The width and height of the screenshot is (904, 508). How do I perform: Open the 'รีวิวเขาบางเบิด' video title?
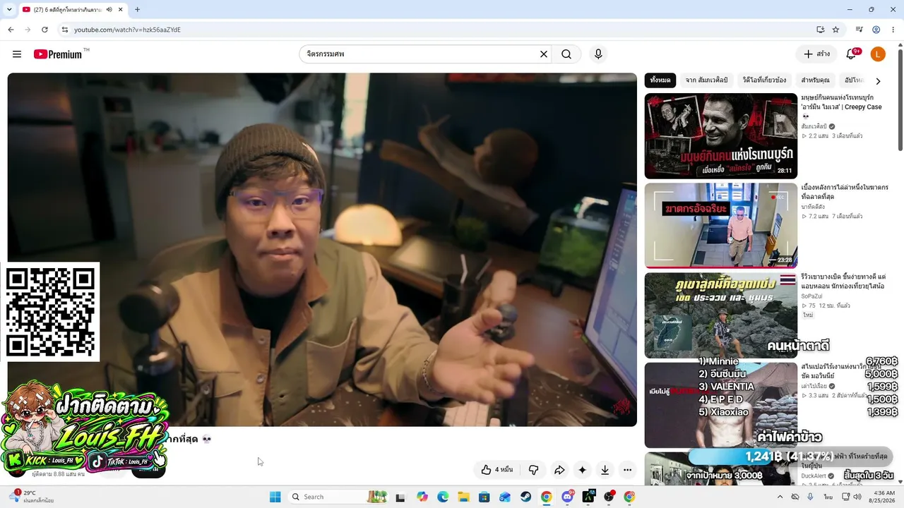coord(843,282)
